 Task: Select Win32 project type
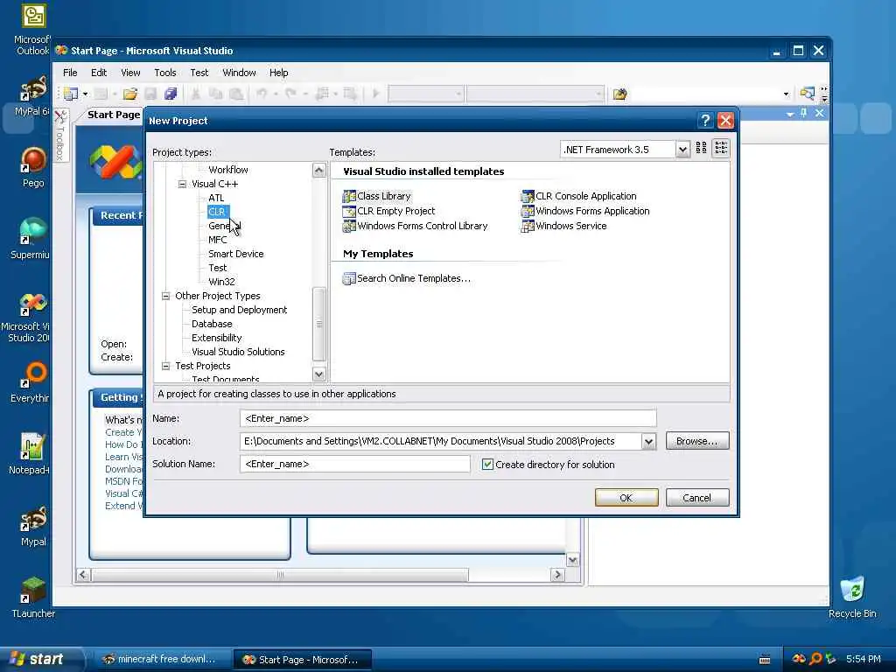coord(221,282)
